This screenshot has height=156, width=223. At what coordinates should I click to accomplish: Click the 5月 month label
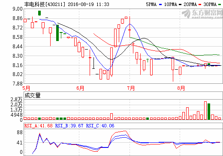pyautogui.click(x=26, y=88)
